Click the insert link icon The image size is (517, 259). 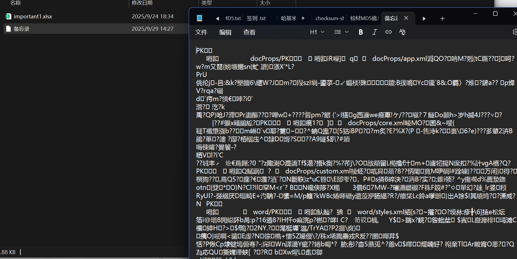pos(388,32)
